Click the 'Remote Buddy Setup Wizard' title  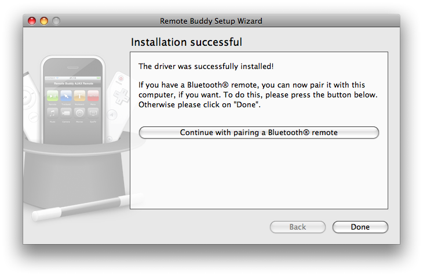pos(211,21)
